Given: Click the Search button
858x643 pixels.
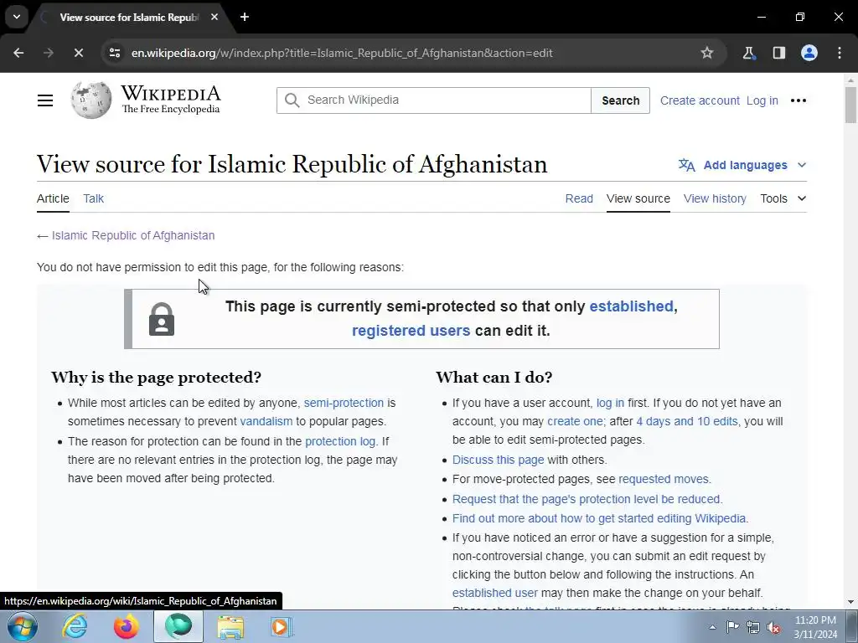Looking at the screenshot, I should (x=621, y=100).
